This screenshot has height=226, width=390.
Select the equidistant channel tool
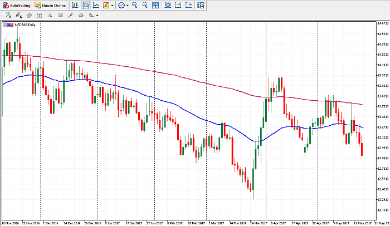(30, 15)
